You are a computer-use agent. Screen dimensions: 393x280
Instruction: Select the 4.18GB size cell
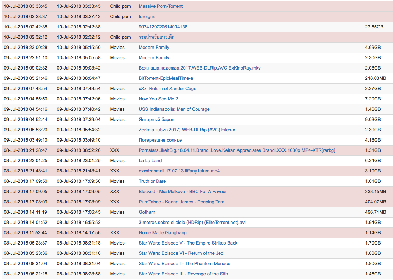tap(373, 140)
